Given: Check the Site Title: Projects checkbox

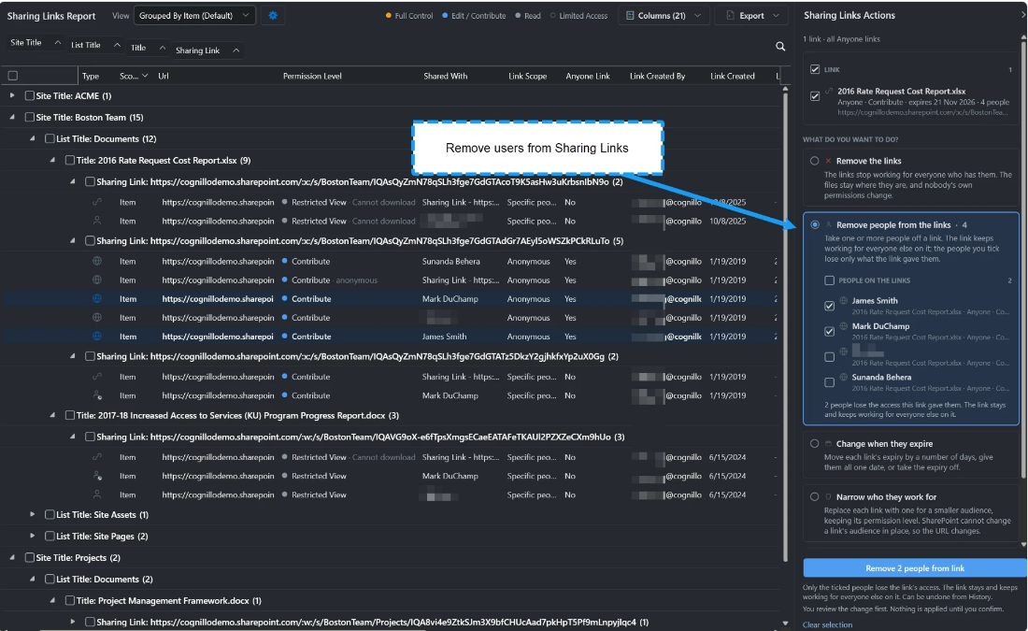Looking at the screenshot, I should coord(30,557).
